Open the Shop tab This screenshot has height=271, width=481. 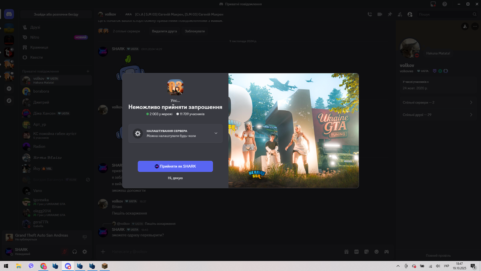coord(56,47)
